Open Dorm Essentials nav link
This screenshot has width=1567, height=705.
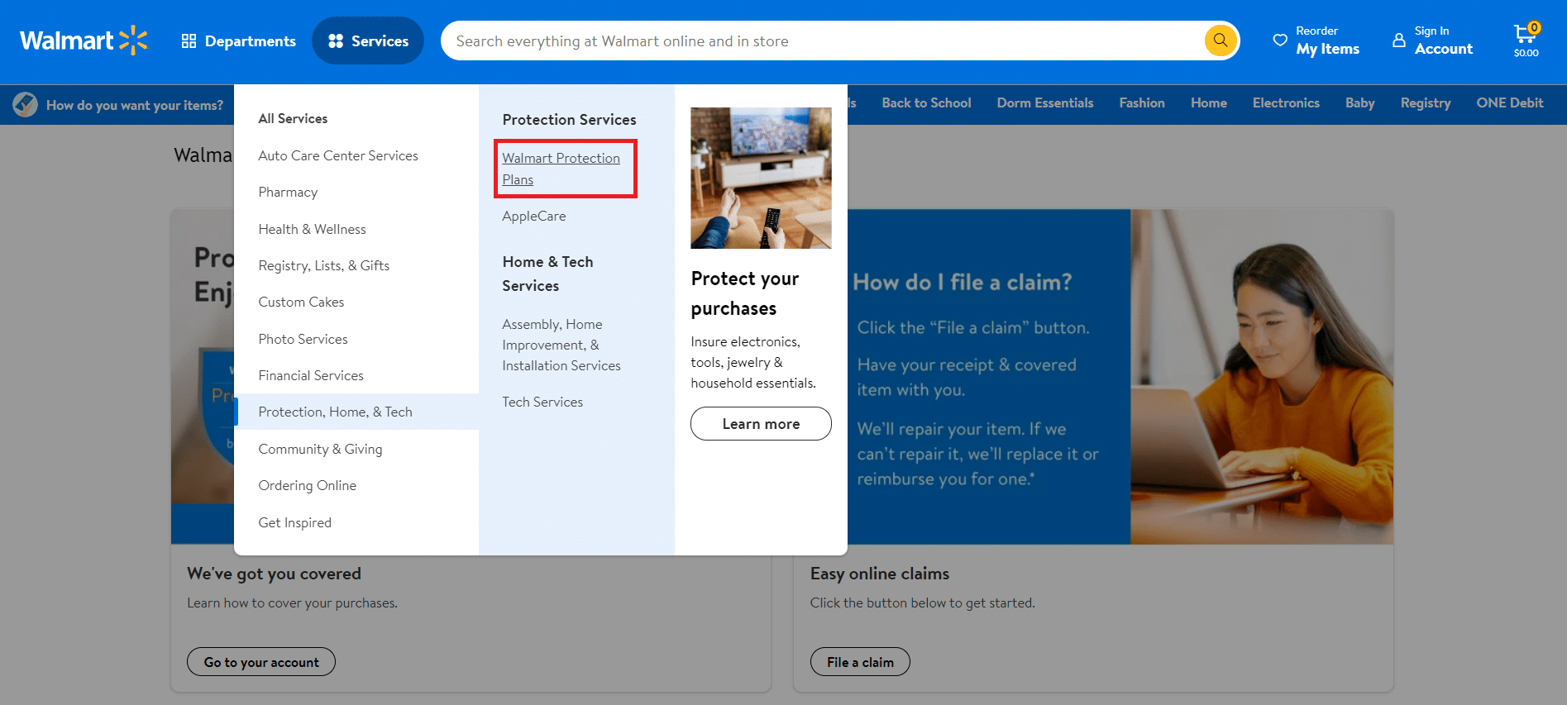1045,102
